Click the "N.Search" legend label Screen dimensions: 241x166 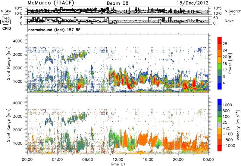point(233,11)
